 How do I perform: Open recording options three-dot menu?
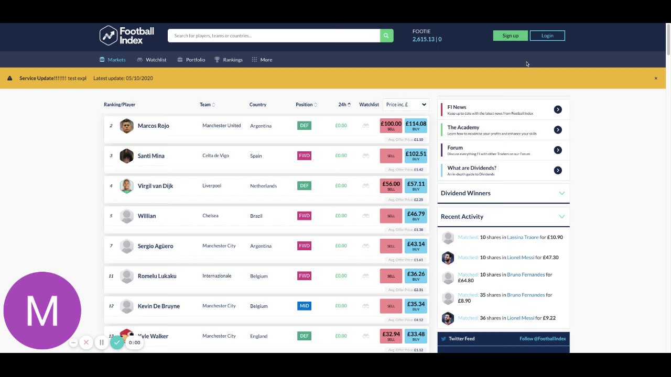73,342
